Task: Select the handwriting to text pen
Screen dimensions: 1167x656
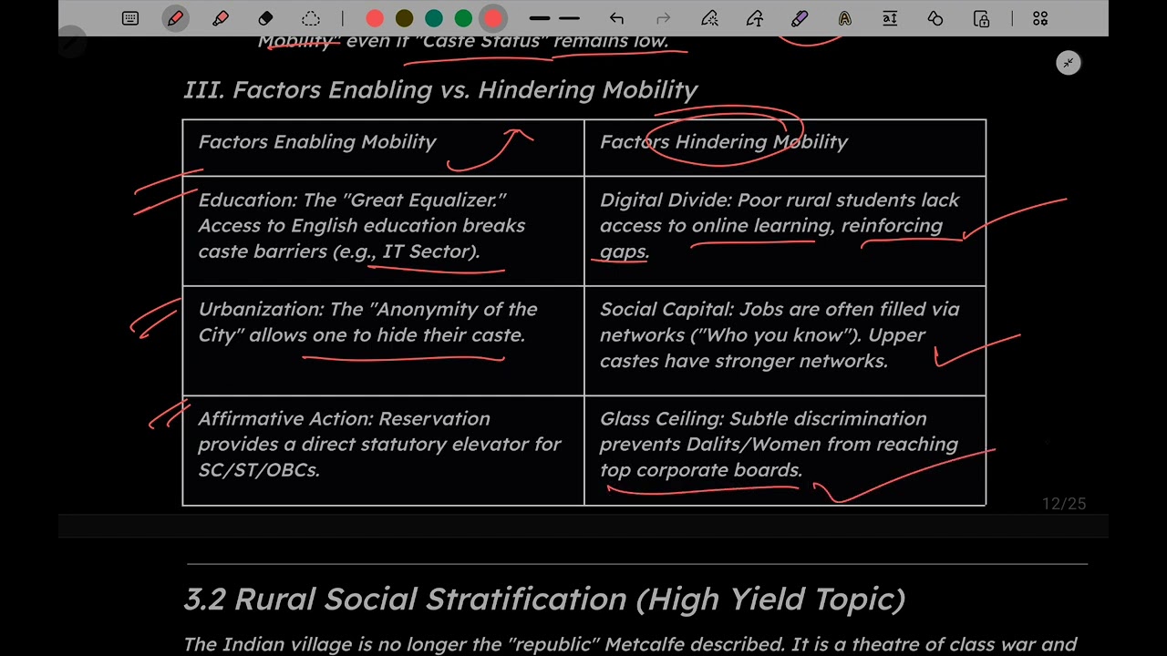Action: click(x=755, y=18)
